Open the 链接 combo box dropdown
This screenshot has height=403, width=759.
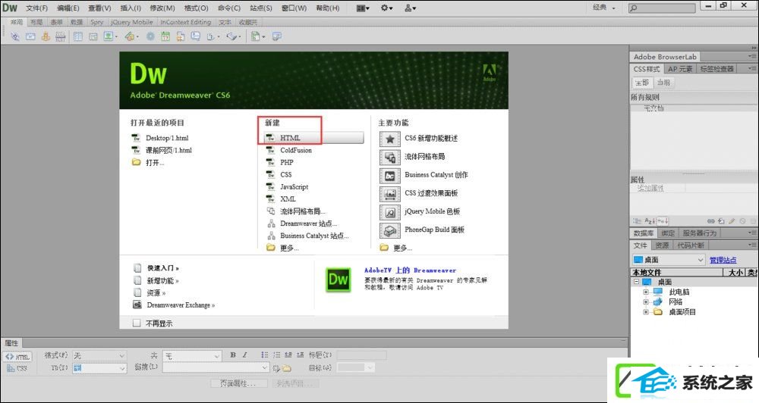(x=265, y=367)
